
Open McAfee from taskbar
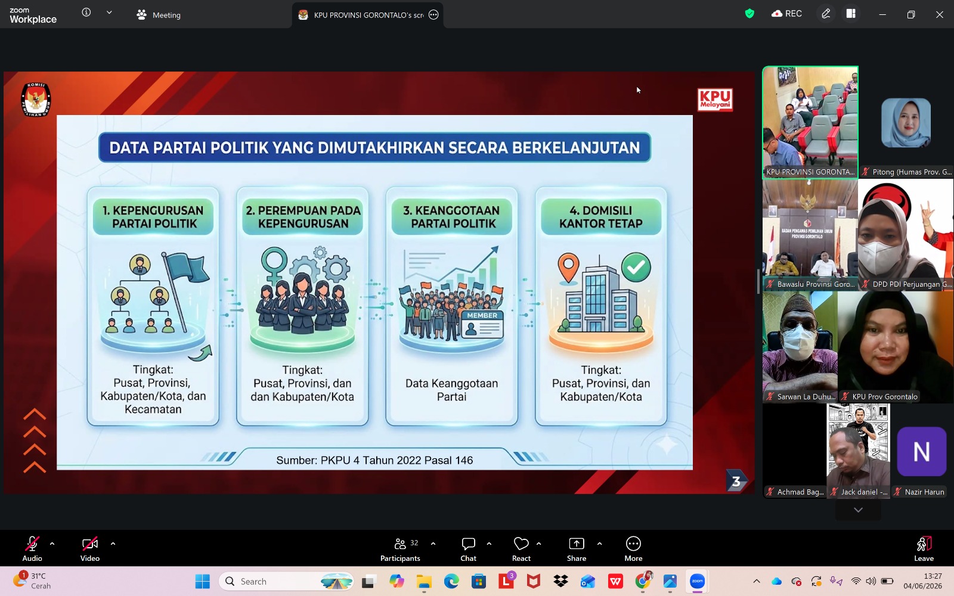[534, 581]
